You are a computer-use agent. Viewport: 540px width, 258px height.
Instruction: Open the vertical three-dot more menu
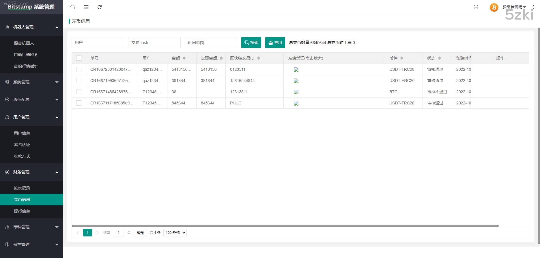(534, 7)
